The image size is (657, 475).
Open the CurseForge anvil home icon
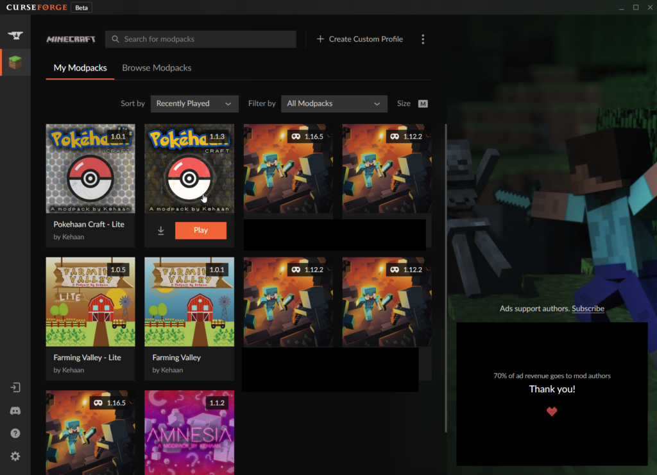pos(15,36)
